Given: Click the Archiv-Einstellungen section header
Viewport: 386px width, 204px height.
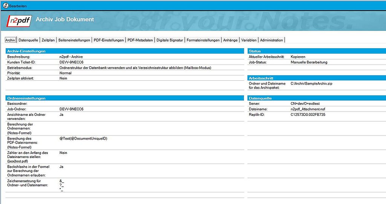Looking at the screenshot, I should point(124,51).
